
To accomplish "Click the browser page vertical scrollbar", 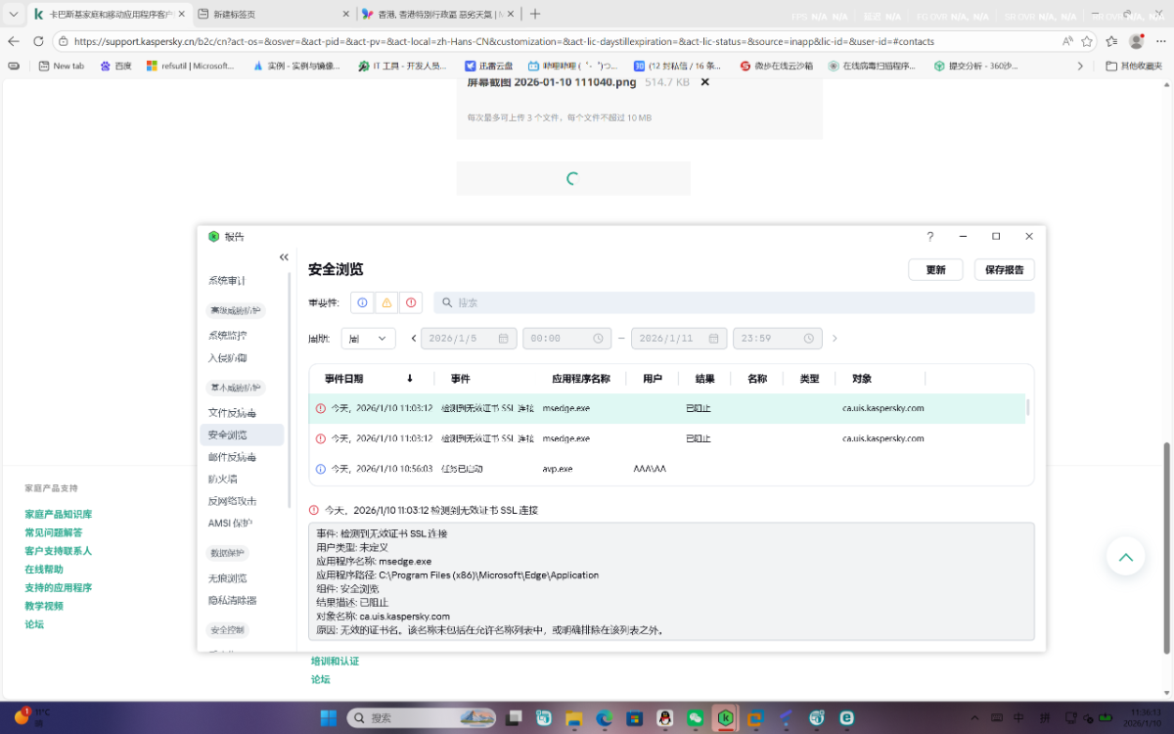I will tap(1165, 547).
